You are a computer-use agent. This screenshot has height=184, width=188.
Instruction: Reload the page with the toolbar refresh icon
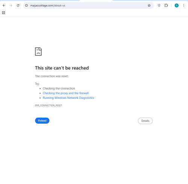coord(18,6)
